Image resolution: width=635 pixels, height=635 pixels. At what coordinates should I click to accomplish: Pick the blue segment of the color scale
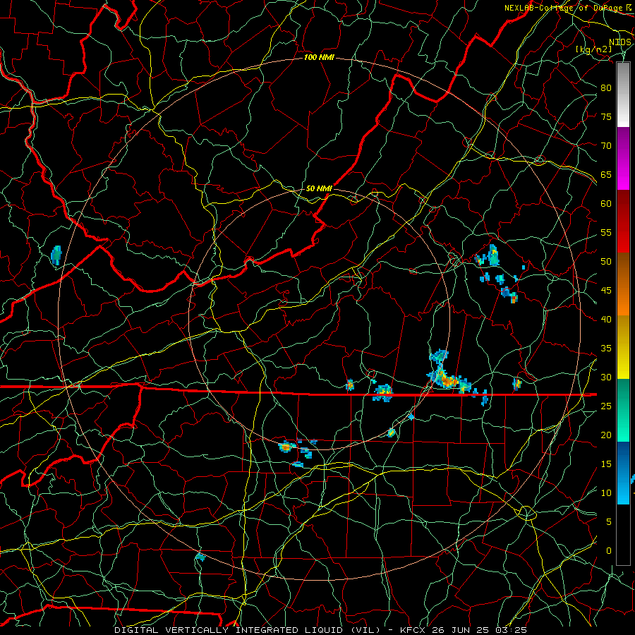click(623, 473)
